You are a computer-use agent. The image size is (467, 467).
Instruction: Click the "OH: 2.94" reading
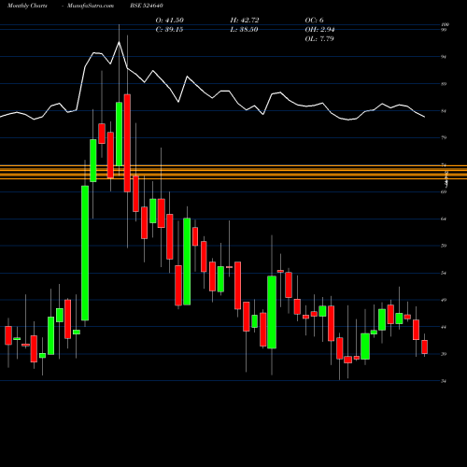tap(319, 30)
